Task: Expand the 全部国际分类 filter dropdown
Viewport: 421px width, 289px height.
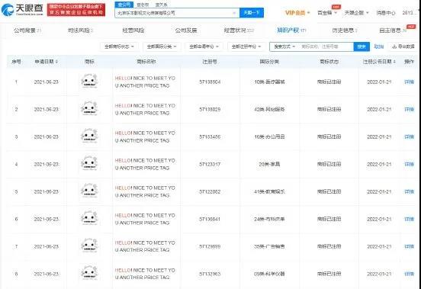Action: [x=162, y=47]
